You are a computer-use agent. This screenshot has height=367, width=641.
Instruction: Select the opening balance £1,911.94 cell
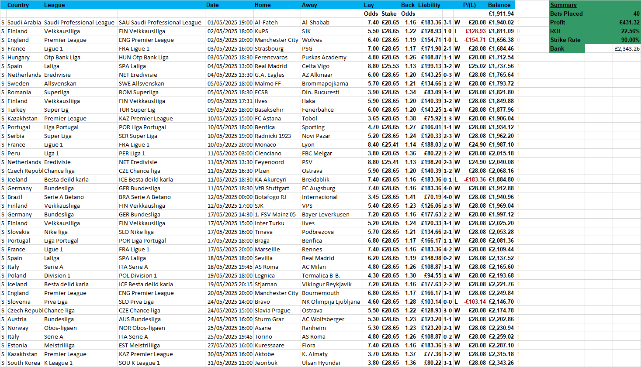click(501, 14)
